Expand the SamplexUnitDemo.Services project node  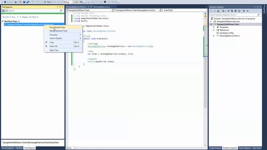coord(211,22)
